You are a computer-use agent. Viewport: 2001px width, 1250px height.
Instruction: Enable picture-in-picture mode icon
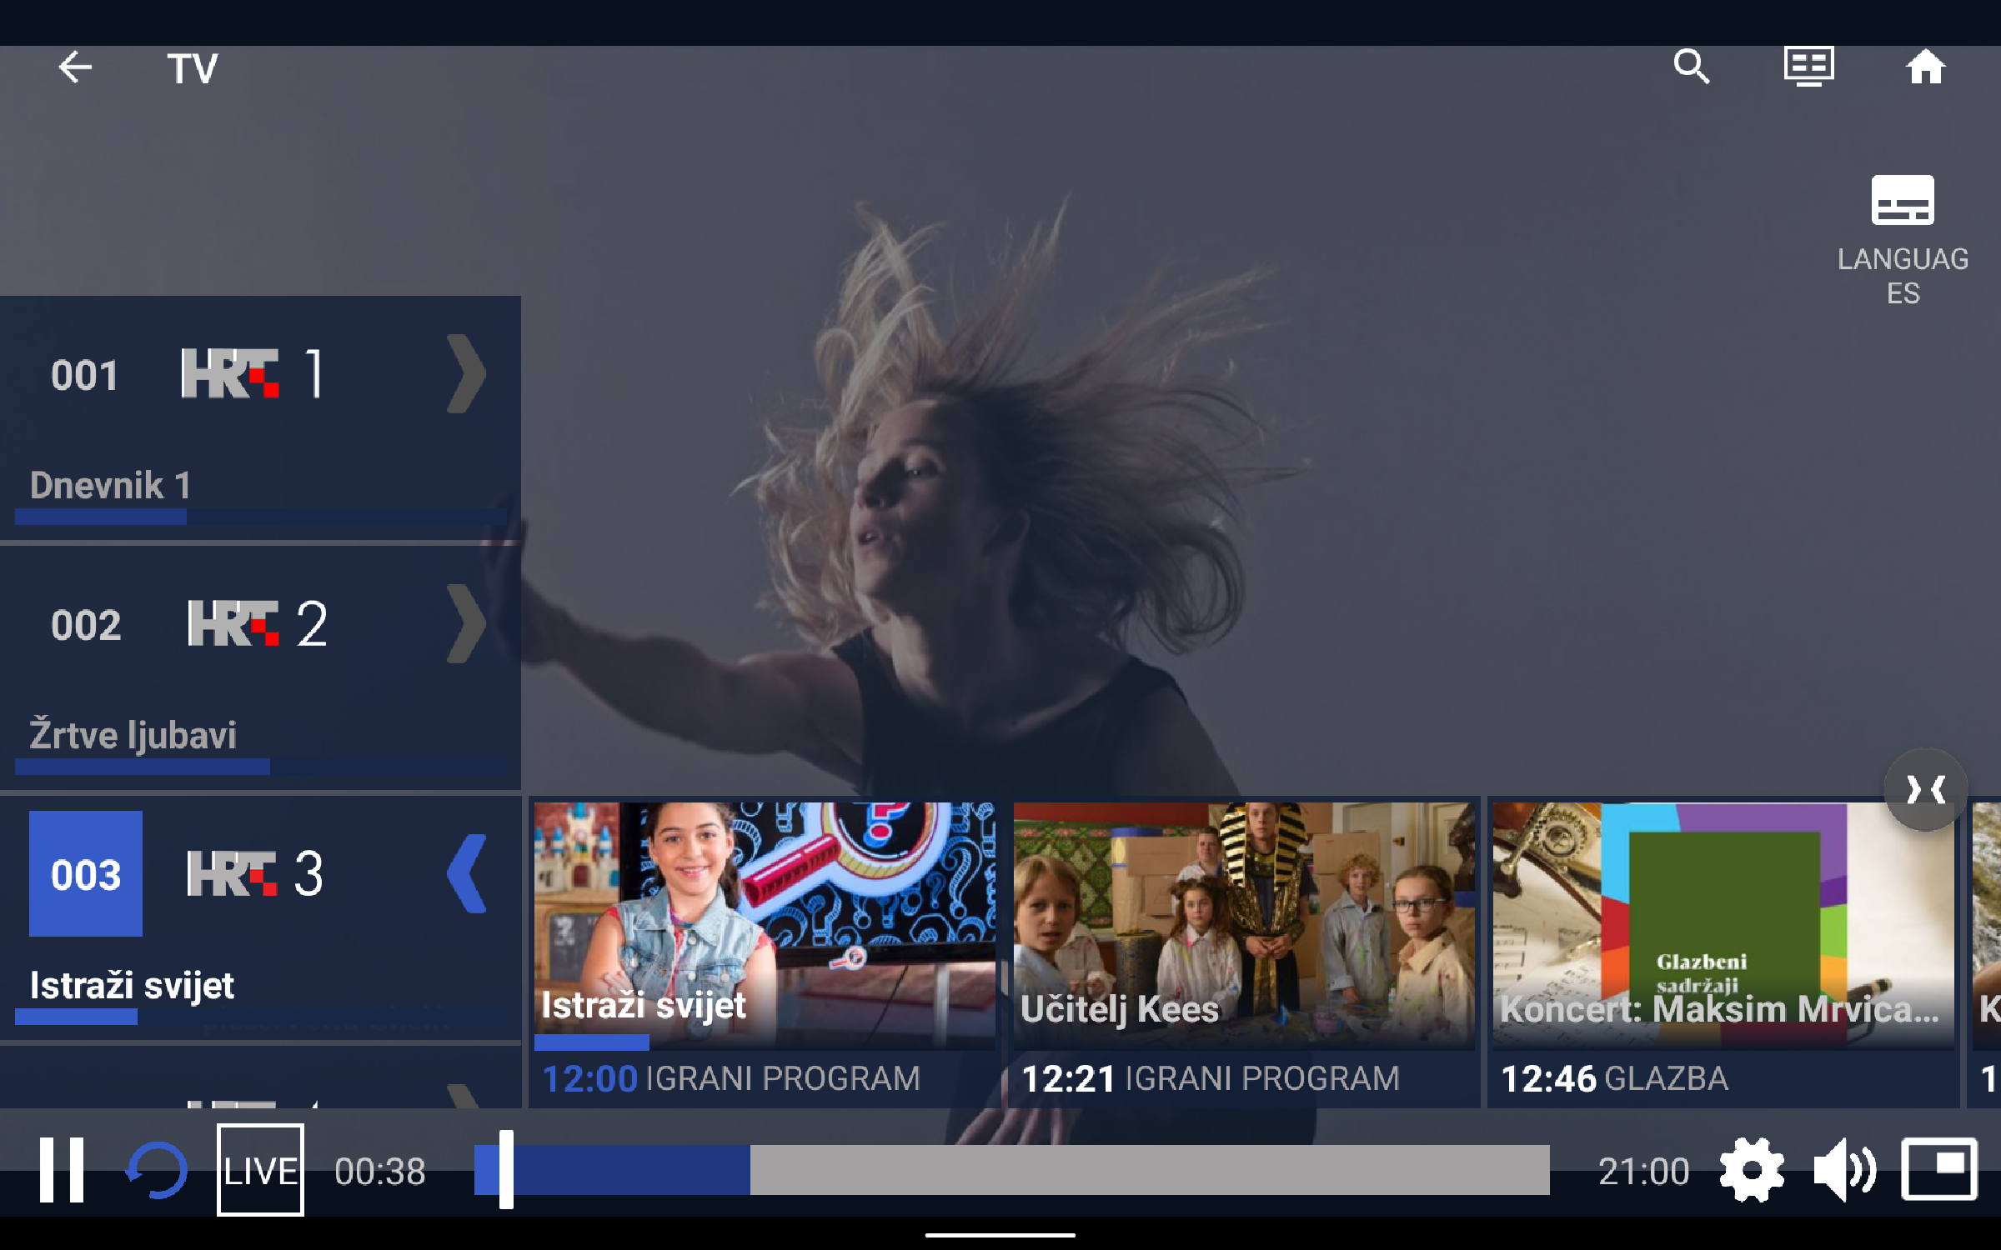(1939, 1169)
